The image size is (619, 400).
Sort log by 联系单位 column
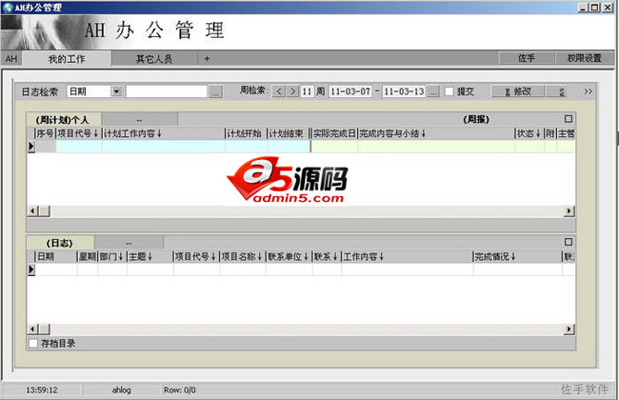(289, 256)
